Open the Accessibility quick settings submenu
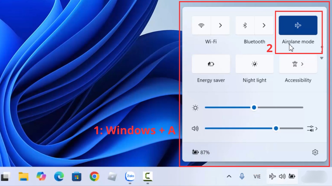Image resolution: width=332 pixels, height=186 pixels. coord(298,64)
